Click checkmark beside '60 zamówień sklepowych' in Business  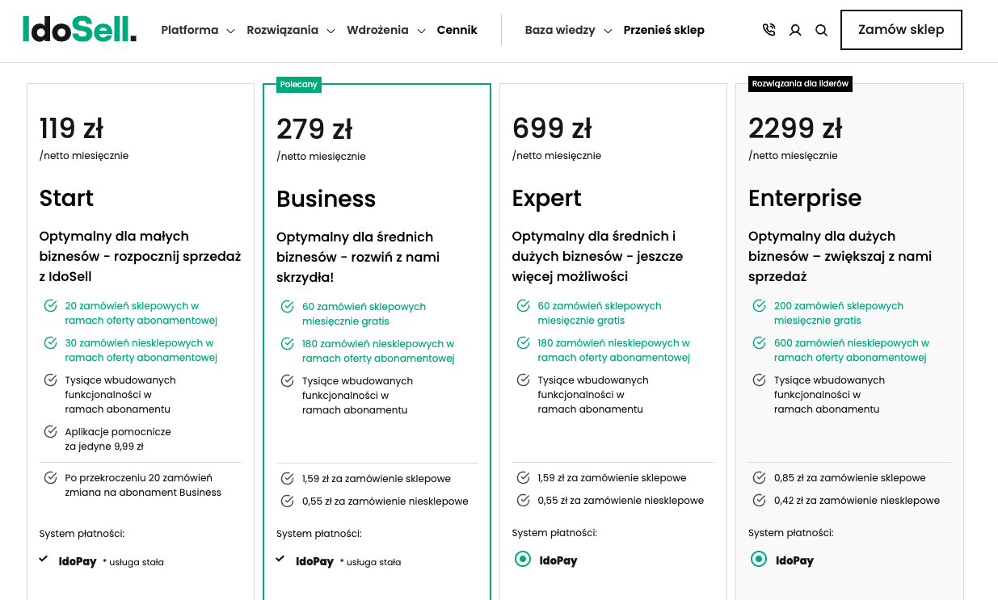point(288,307)
